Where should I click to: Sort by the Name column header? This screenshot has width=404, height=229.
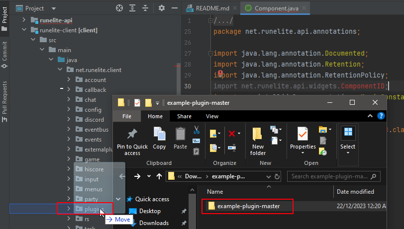[215, 192]
